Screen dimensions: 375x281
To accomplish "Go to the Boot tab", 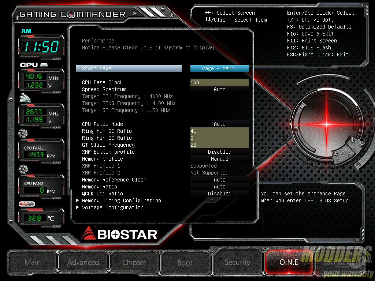I will [x=185, y=263].
